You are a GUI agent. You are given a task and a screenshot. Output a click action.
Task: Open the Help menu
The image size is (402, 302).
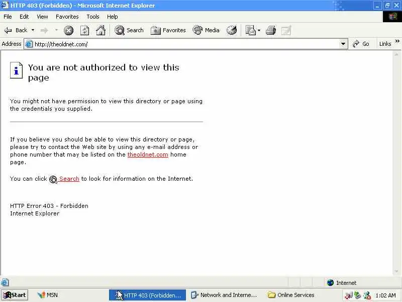click(112, 17)
